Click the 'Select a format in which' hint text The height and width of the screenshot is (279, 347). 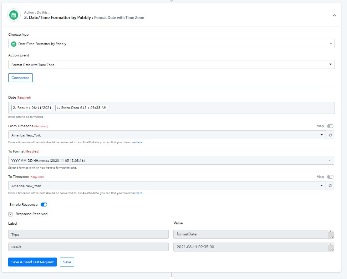tap(42, 168)
